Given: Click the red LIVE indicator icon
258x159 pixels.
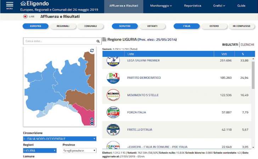Looking at the screenshot, I should pyautogui.click(x=25, y=16).
